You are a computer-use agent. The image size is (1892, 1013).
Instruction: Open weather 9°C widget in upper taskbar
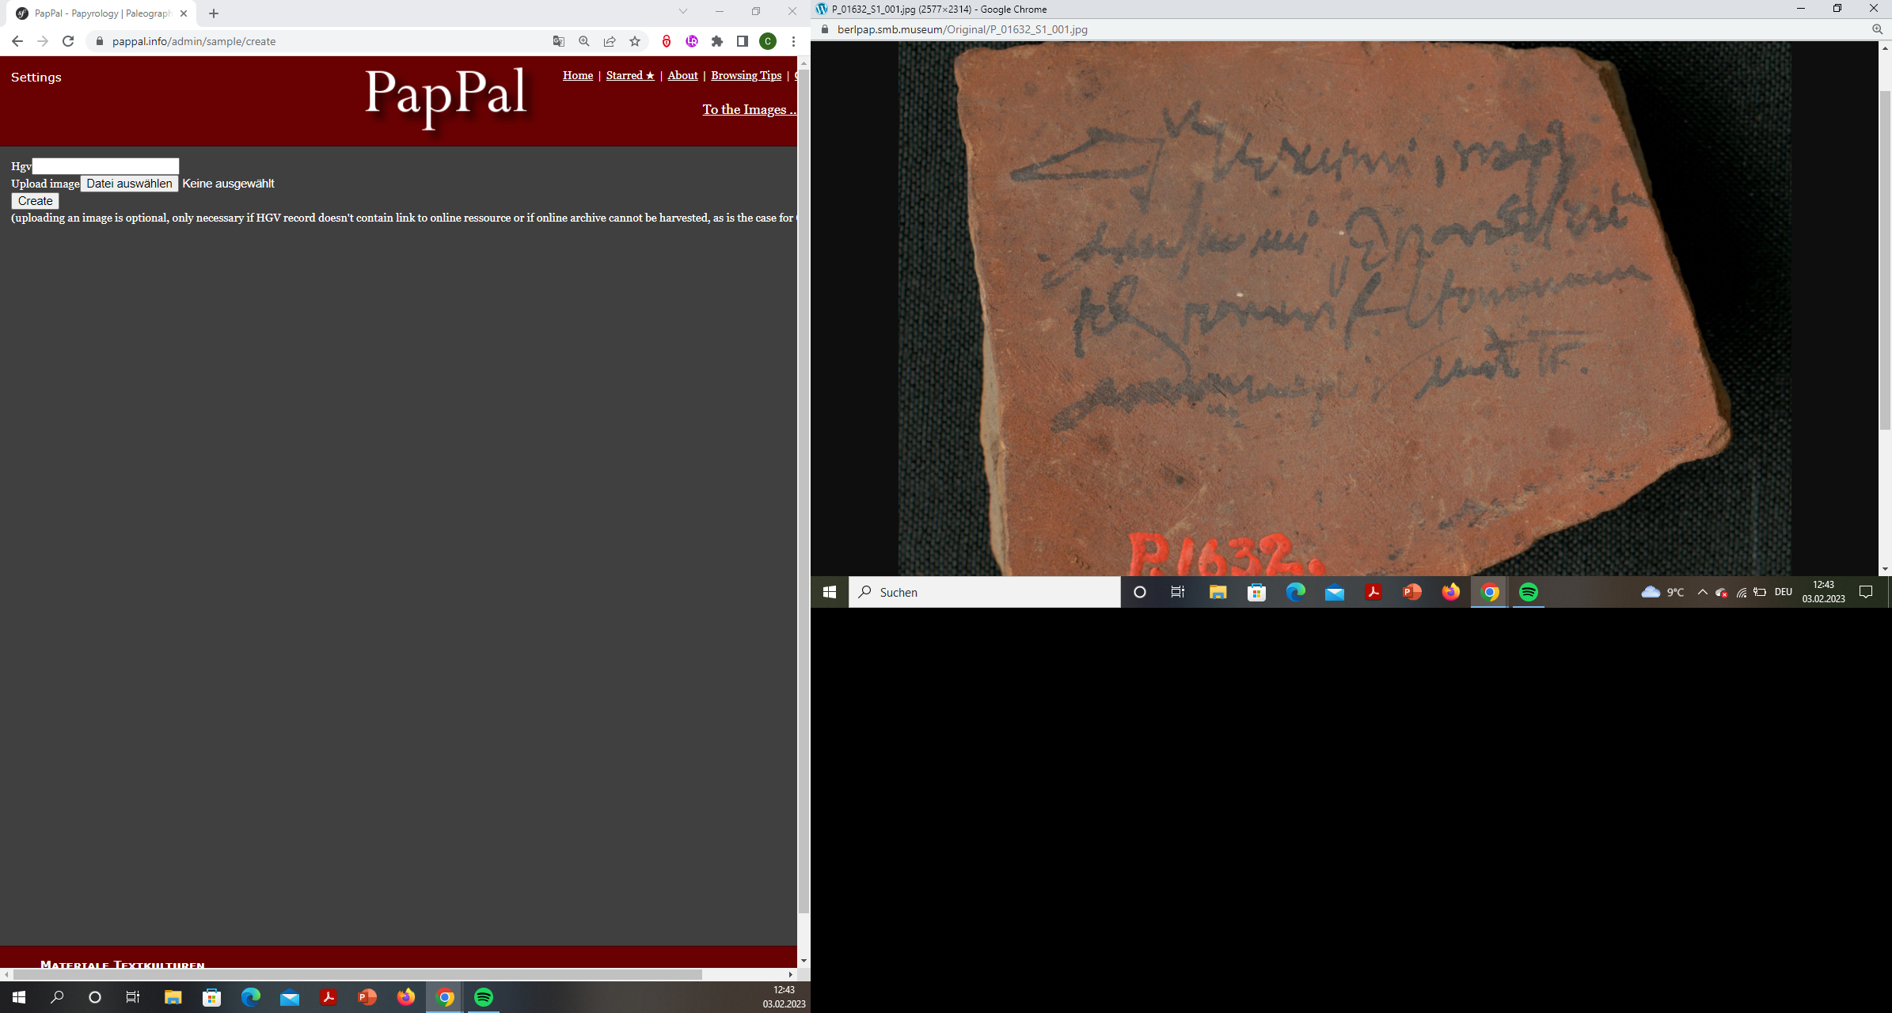click(x=1663, y=592)
